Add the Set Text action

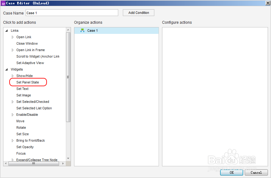(x=22, y=89)
